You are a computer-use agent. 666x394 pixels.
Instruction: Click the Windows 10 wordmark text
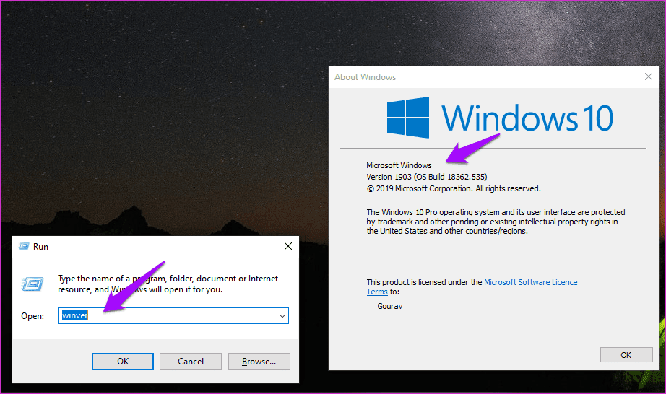click(x=527, y=118)
